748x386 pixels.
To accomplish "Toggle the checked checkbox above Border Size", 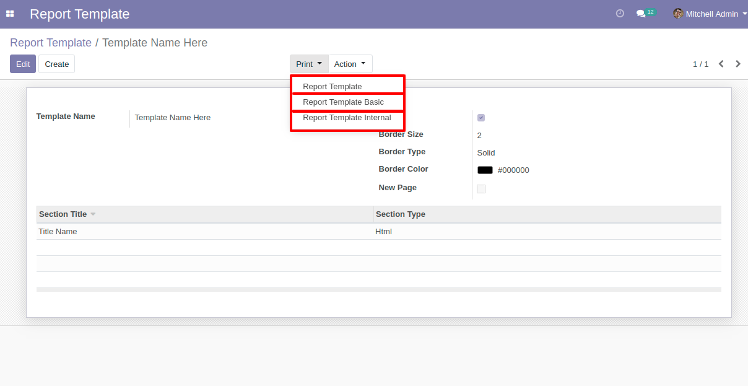I will click(481, 118).
